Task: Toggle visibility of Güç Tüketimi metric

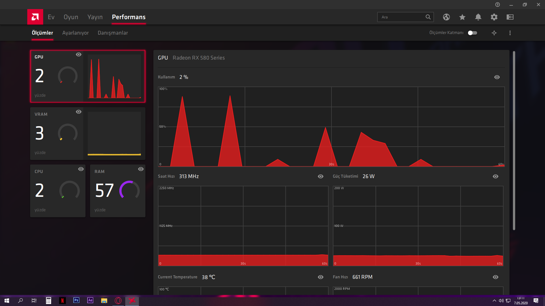Action: click(495, 176)
